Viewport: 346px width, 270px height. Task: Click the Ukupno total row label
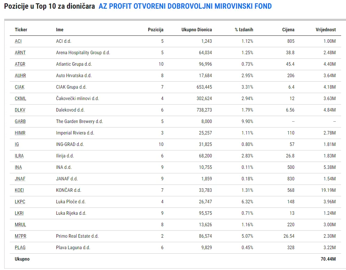22,259
